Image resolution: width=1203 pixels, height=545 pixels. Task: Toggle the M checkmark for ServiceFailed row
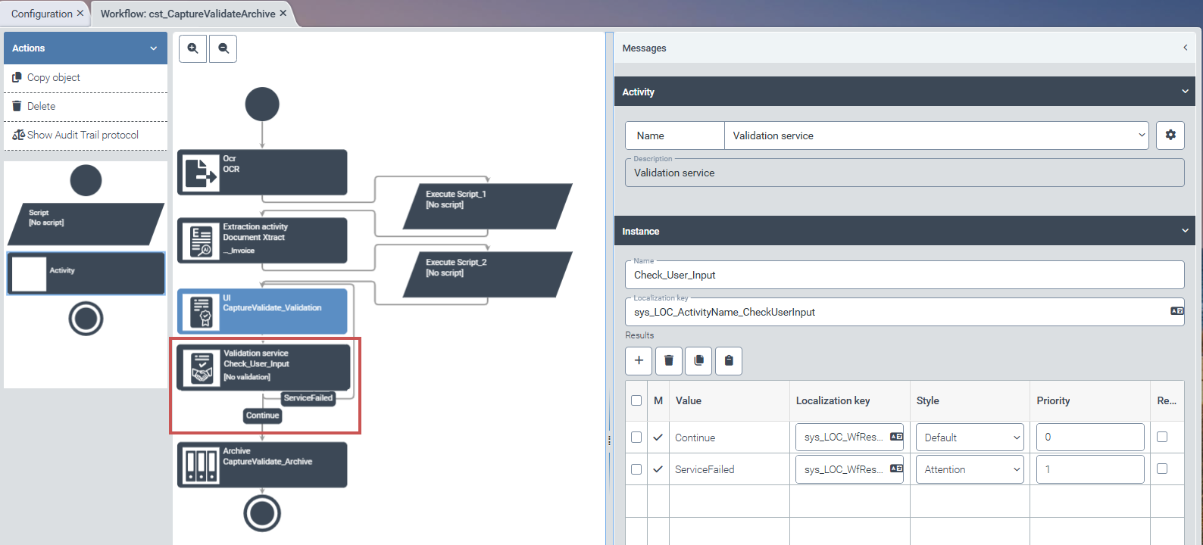[658, 469]
